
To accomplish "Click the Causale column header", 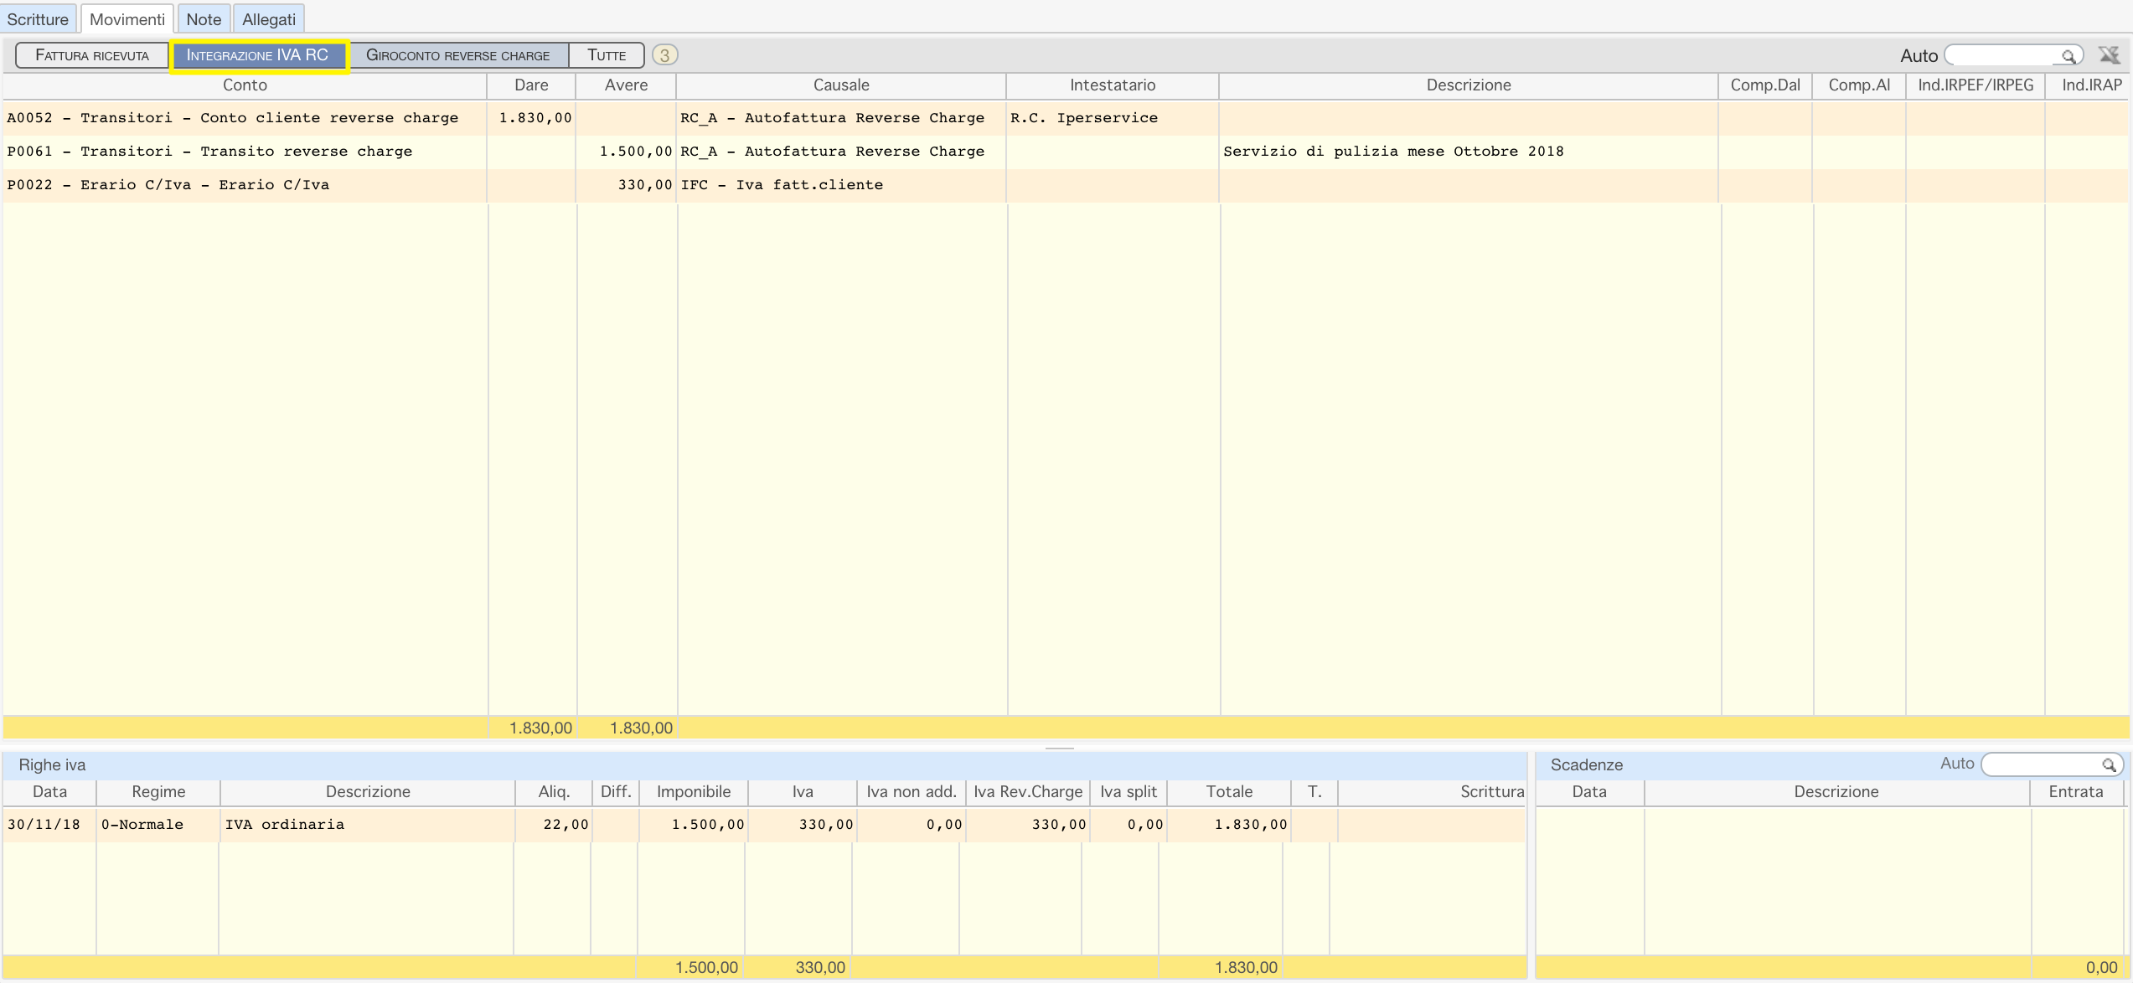I will 841,85.
